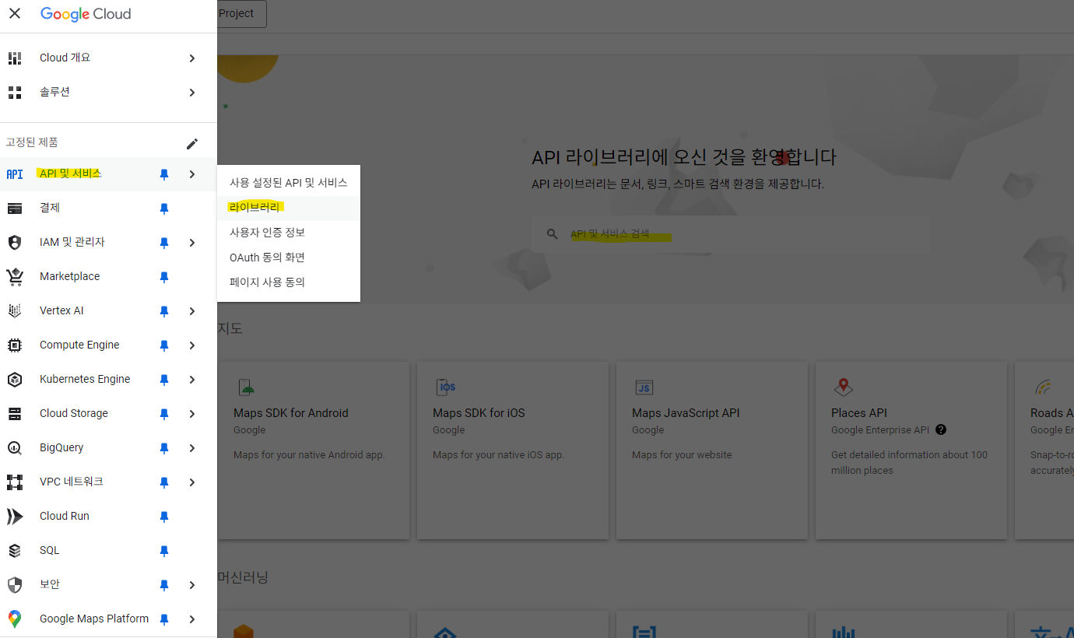Click the Cloud Storage icon
The width and height of the screenshot is (1074, 638).
pos(15,414)
